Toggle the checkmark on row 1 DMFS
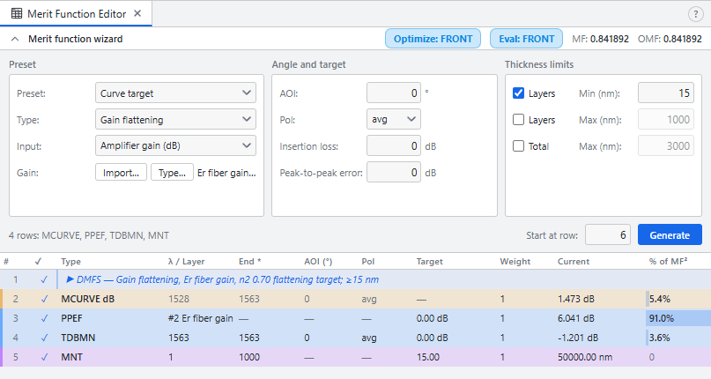Viewport: 711px width, 379px height. 44,279
